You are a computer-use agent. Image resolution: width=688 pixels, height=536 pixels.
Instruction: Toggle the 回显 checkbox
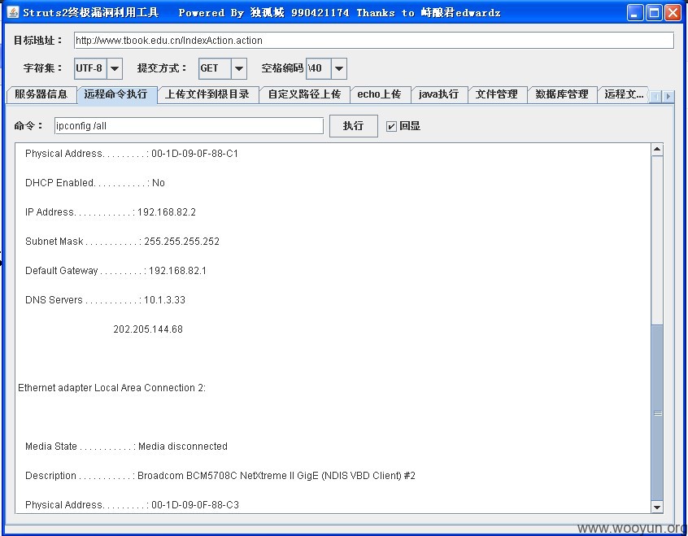tap(391, 126)
